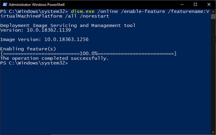
Task: Close the Administrator PowerShell window
Action: 209,4
